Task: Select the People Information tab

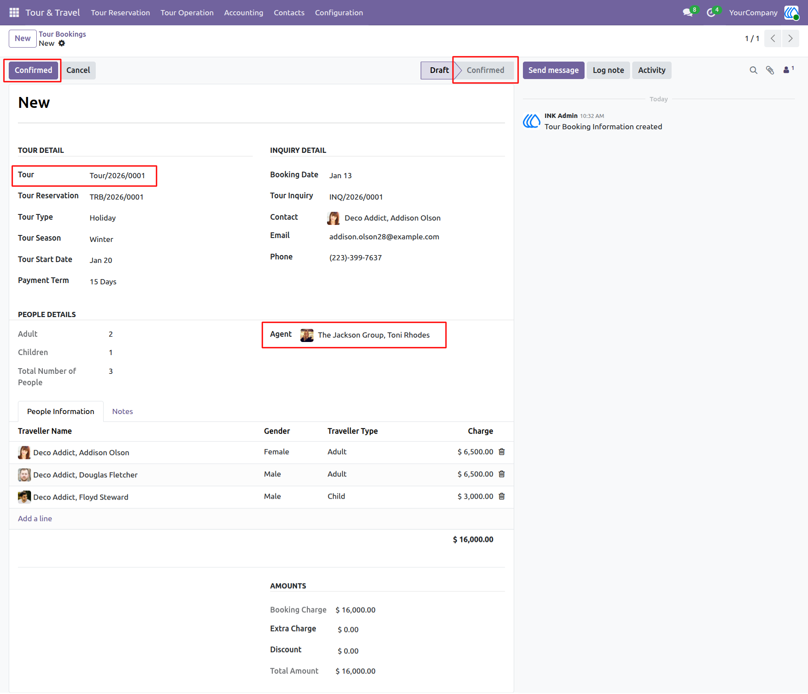Action: [x=61, y=411]
